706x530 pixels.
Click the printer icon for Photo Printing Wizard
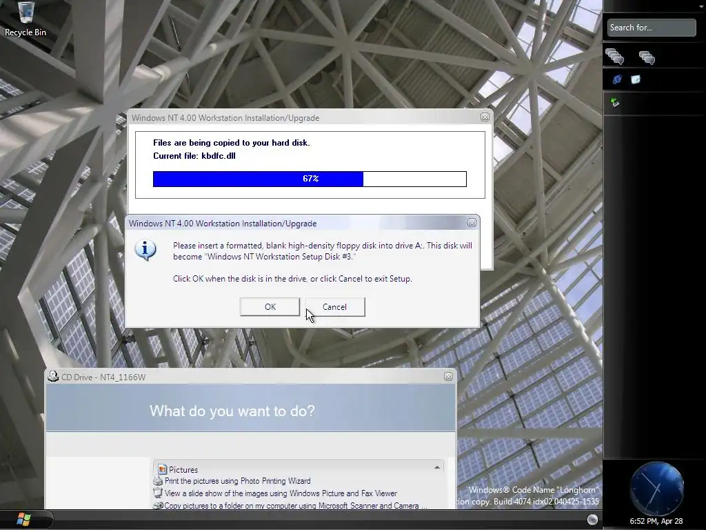[158, 481]
